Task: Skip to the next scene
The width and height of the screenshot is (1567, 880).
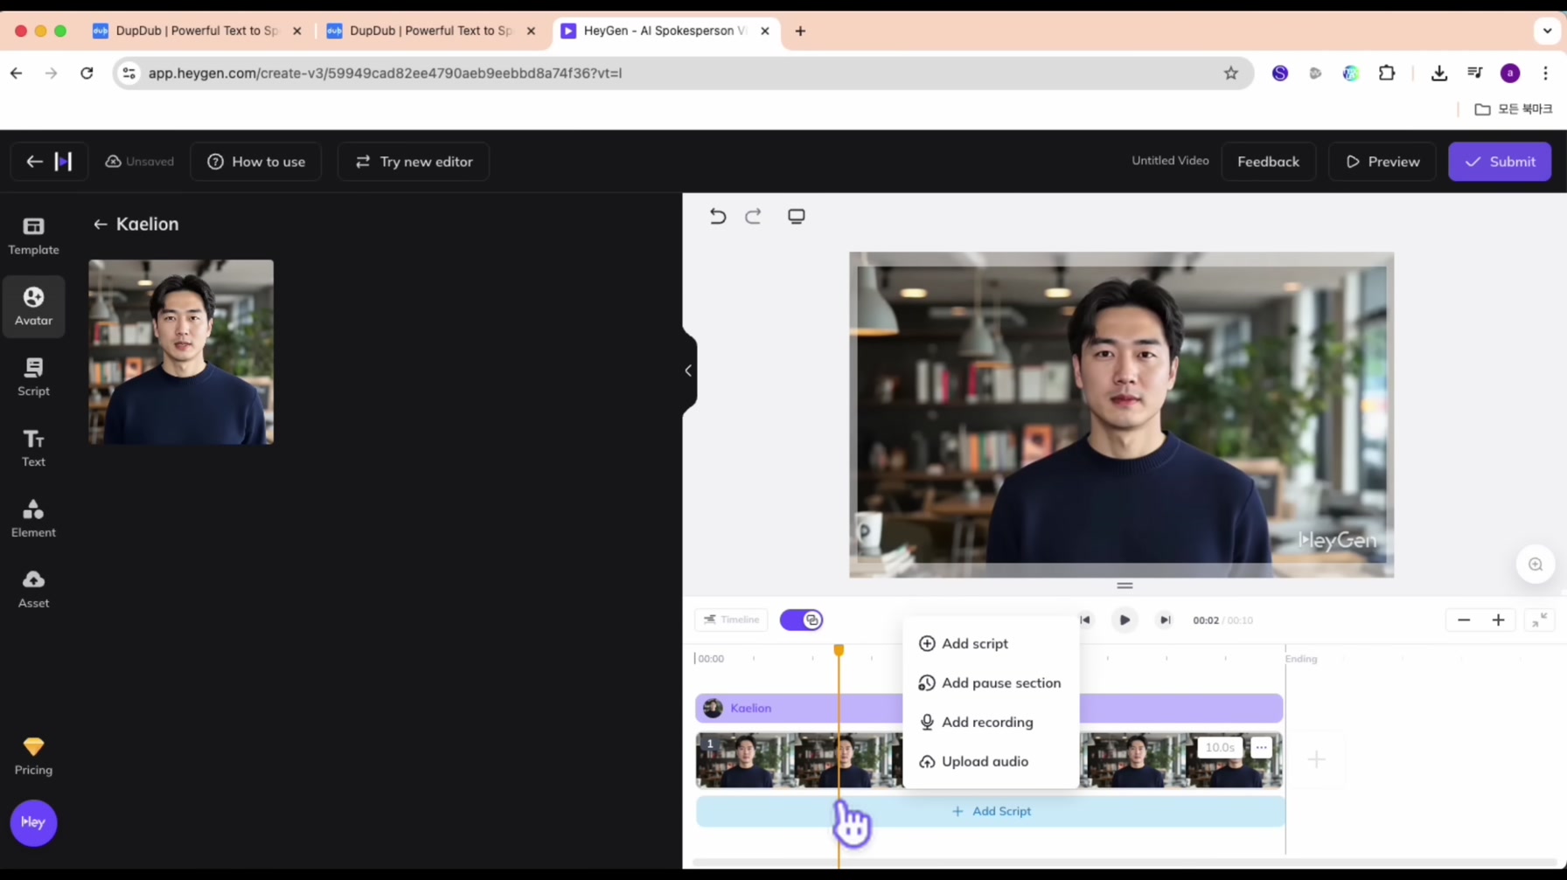Action: click(x=1165, y=620)
